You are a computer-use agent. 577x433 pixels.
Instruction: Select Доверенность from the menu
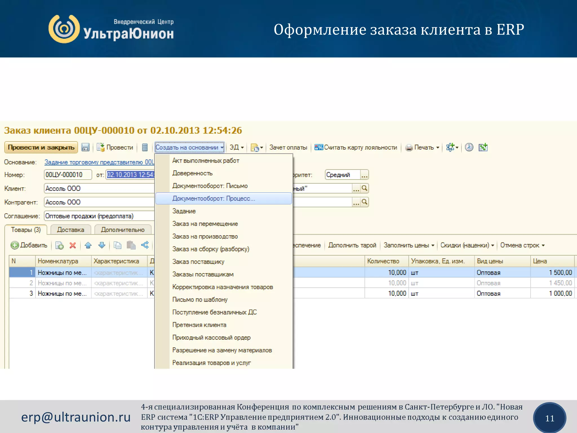click(224, 173)
